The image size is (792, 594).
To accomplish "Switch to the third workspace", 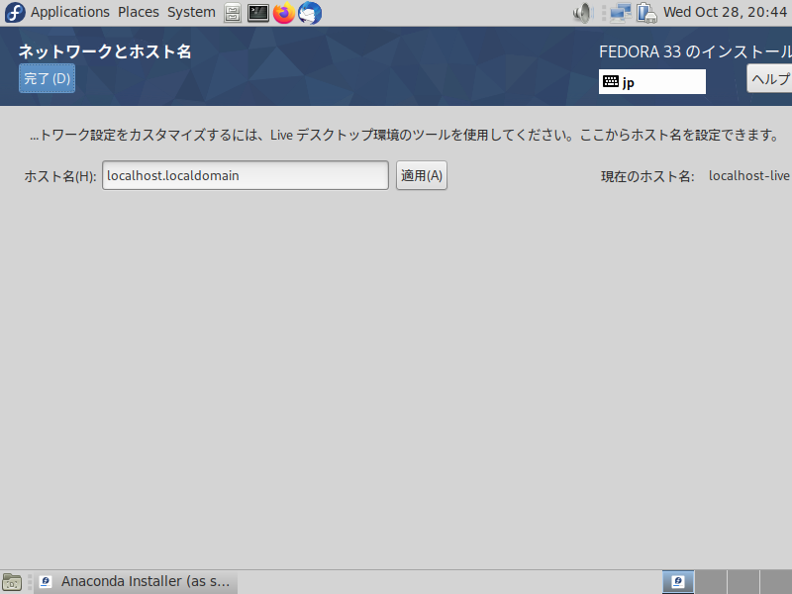I will coord(743,582).
